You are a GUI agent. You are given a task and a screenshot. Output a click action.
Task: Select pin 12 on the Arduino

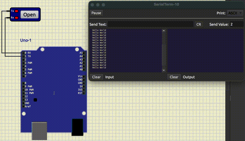pyautogui.click(x=24, y=96)
